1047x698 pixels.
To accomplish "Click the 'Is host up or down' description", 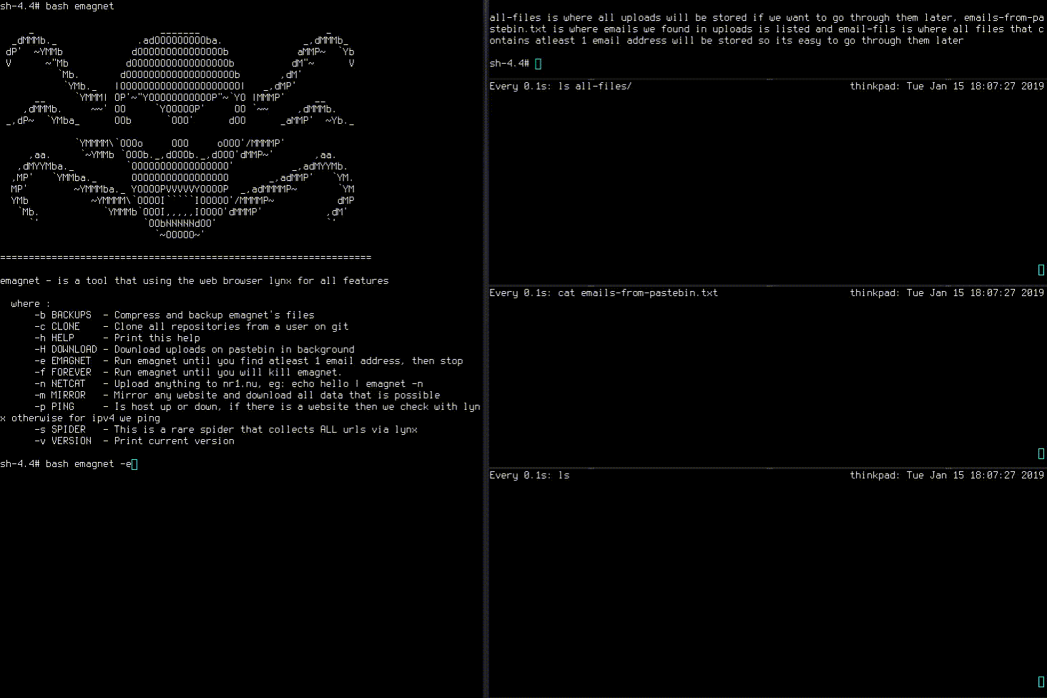I will [x=298, y=407].
